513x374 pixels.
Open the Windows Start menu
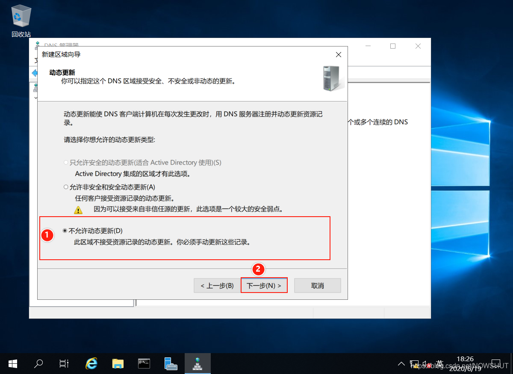[13, 363]
